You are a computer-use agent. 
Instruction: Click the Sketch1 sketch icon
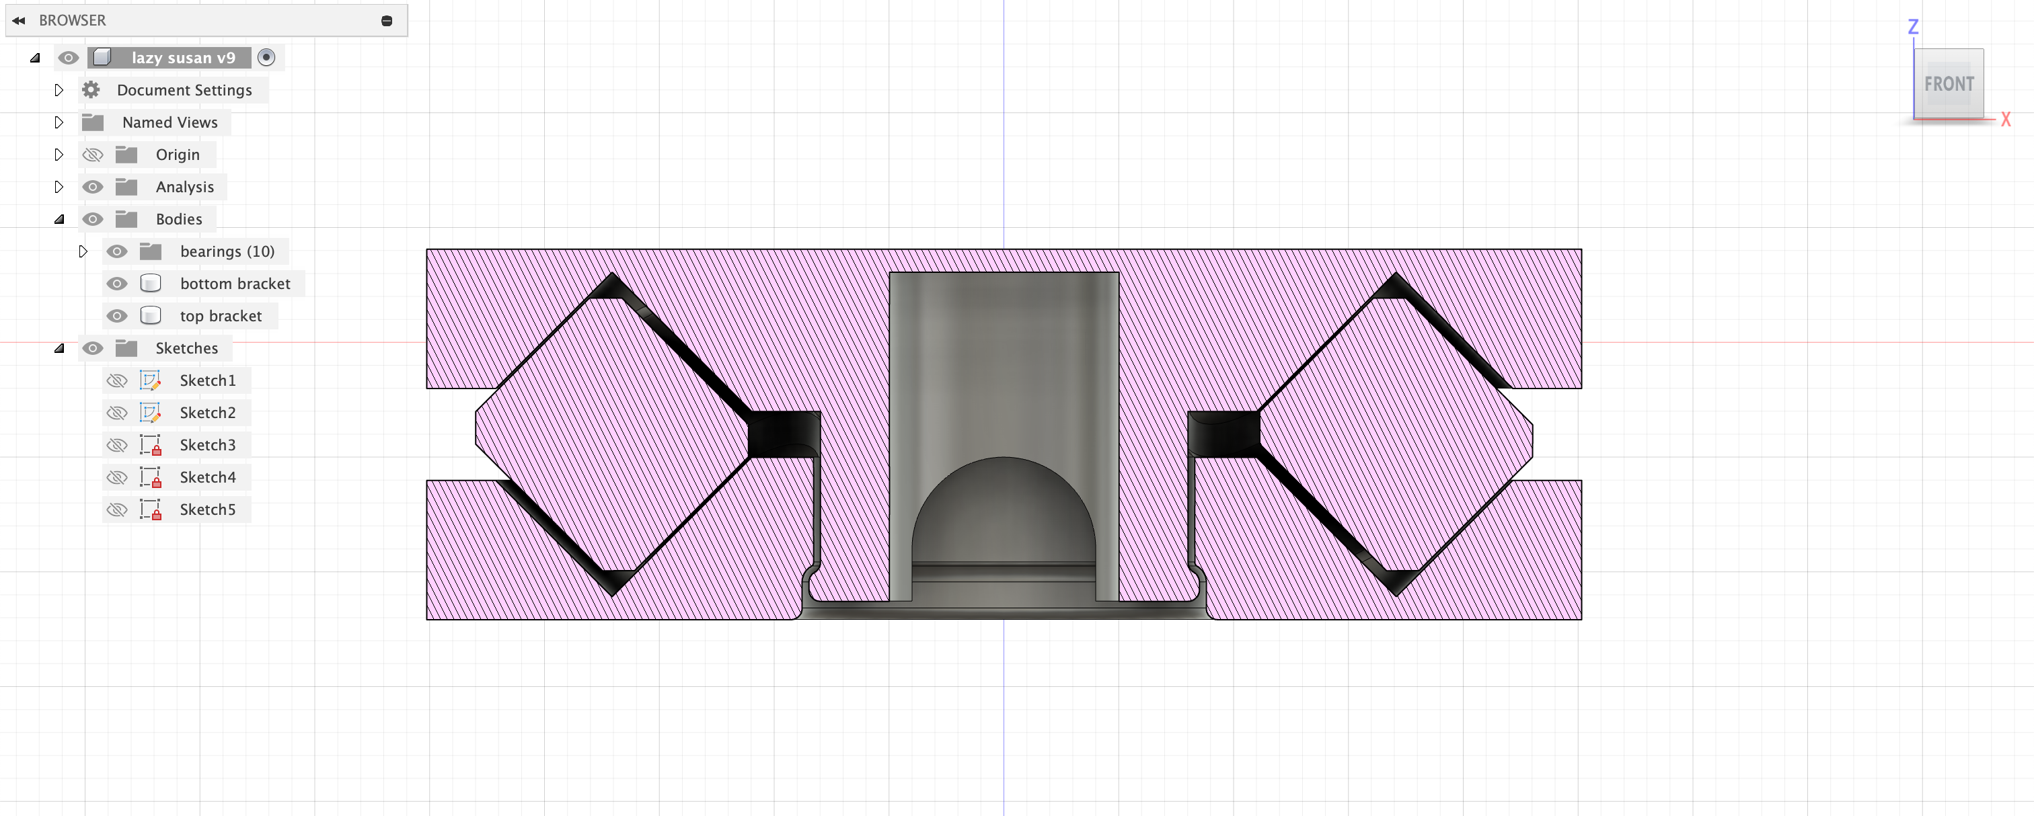150,380
